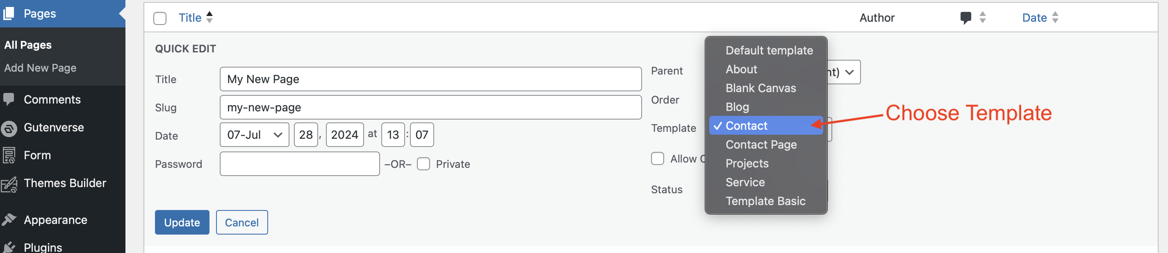1168x253 pixels.
Task: Sort by the comments bubble column icon
Action: point(965,18)
